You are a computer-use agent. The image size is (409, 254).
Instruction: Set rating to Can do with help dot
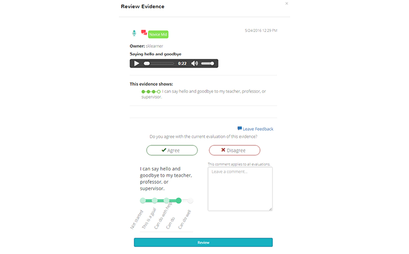tap(167, 200)
